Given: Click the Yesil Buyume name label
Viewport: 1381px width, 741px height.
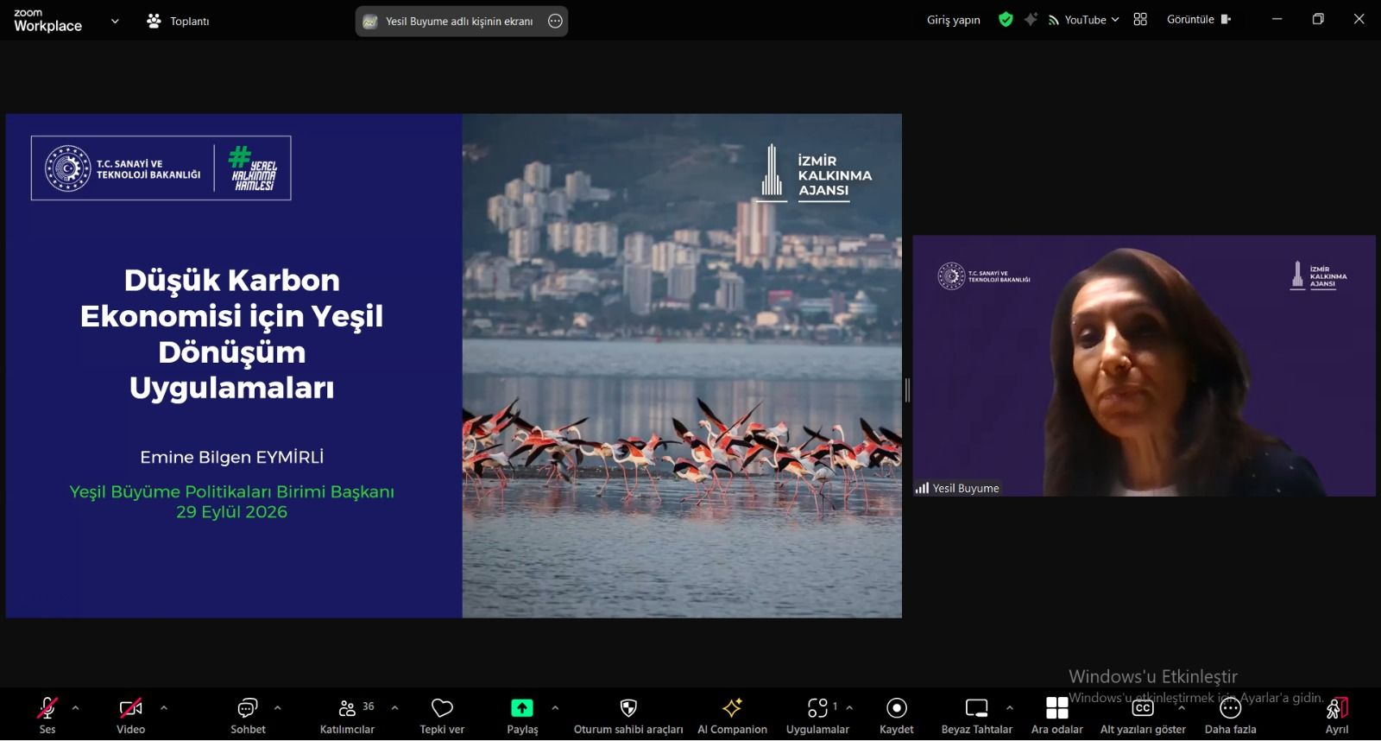Looking at the screenshot, I should click(966, 488).
